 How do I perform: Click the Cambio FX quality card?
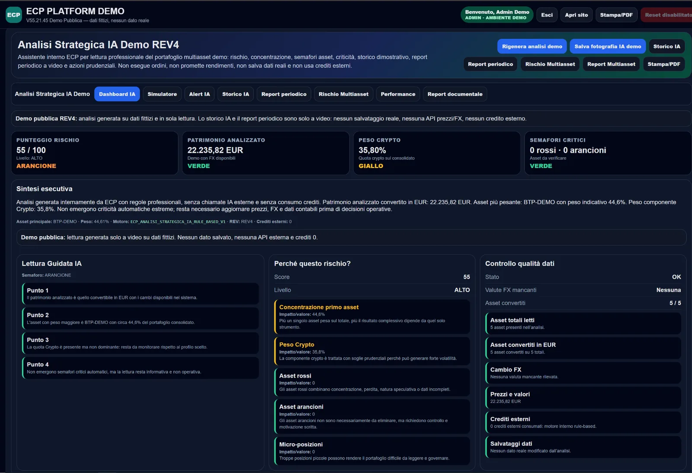coord(583,373)
